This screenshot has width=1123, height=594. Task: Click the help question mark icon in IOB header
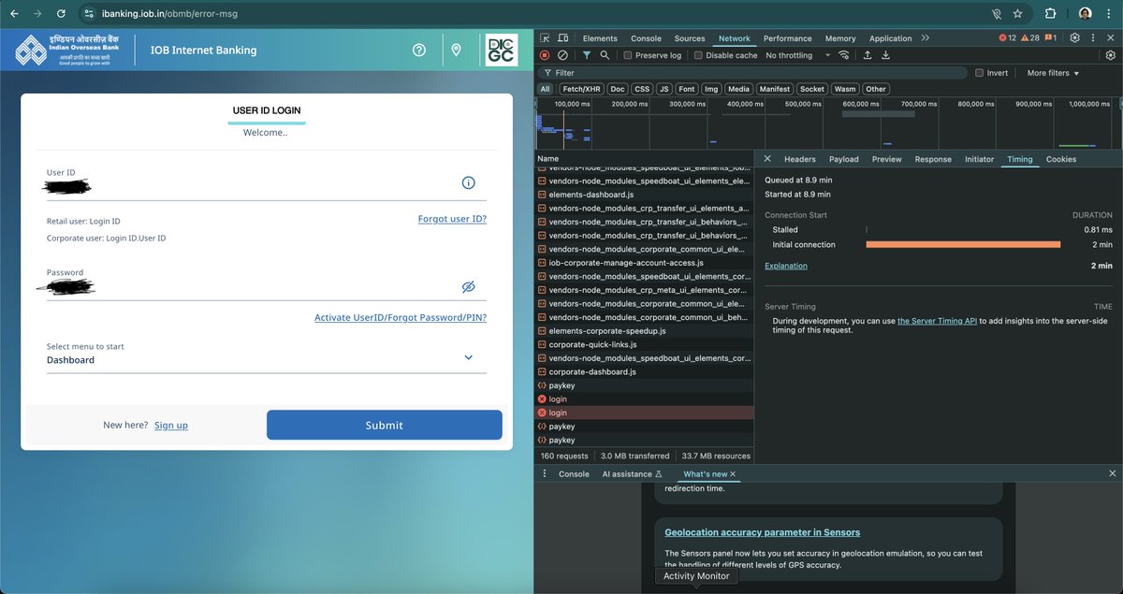pyautogui.click(x=419, y=50)
